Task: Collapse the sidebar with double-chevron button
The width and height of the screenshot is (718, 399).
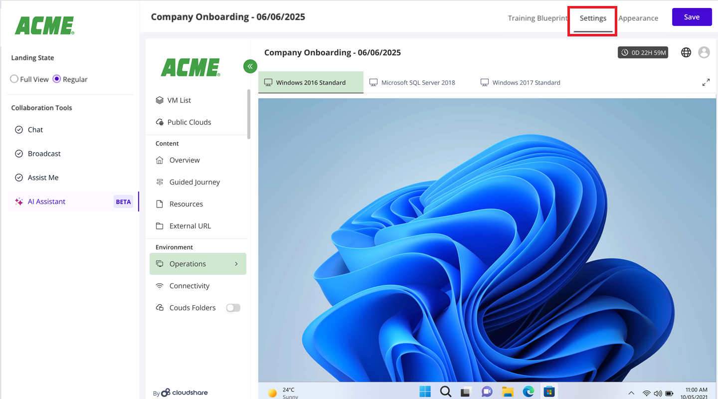Action: click(250, 66)
